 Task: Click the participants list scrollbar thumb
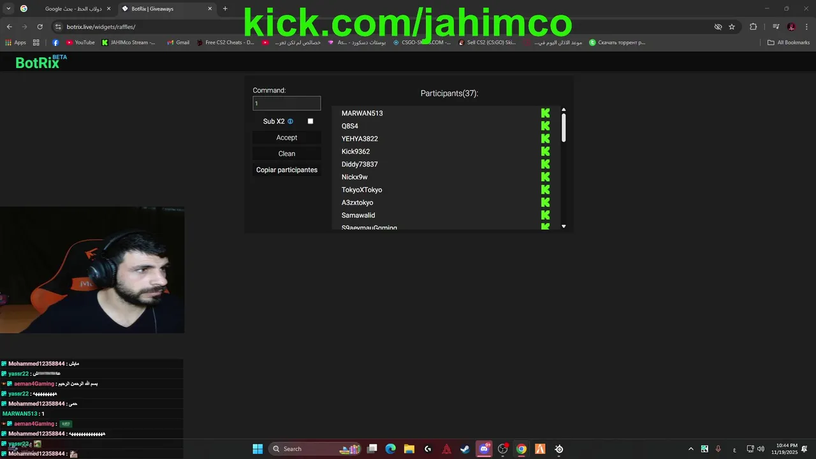click(x=564, y=127)
